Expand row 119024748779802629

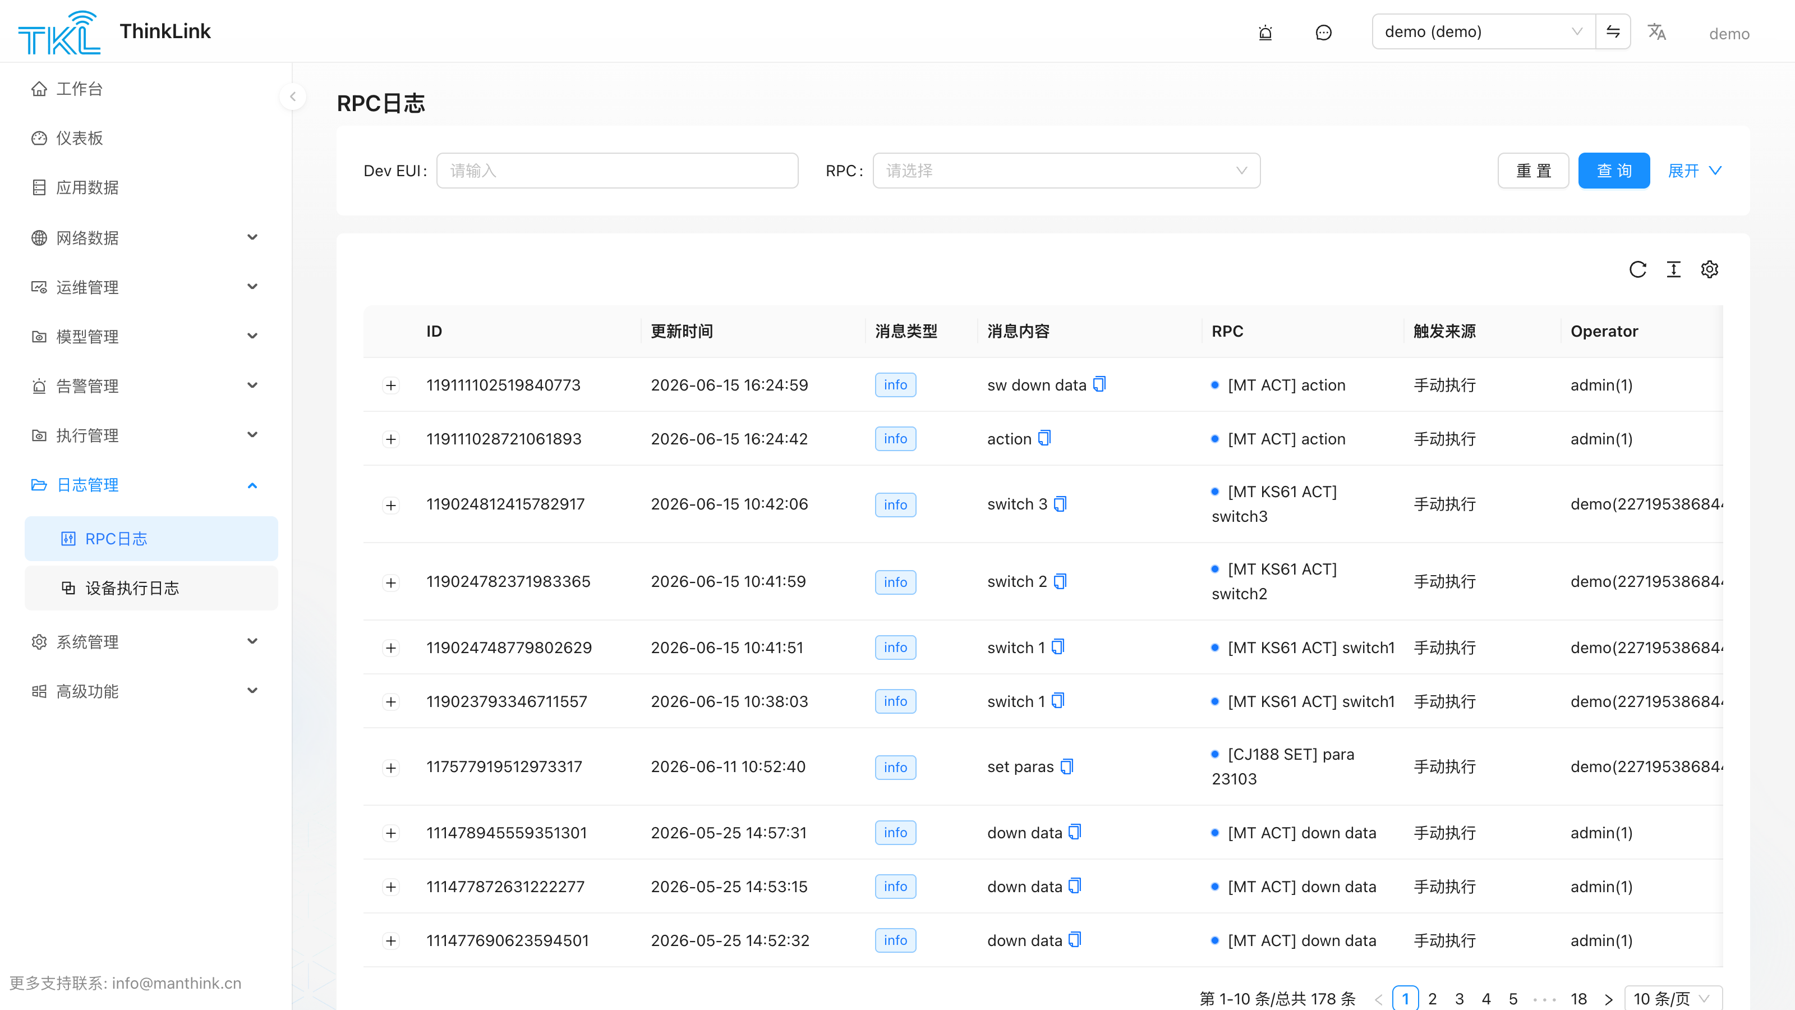[x=391, y=648]
